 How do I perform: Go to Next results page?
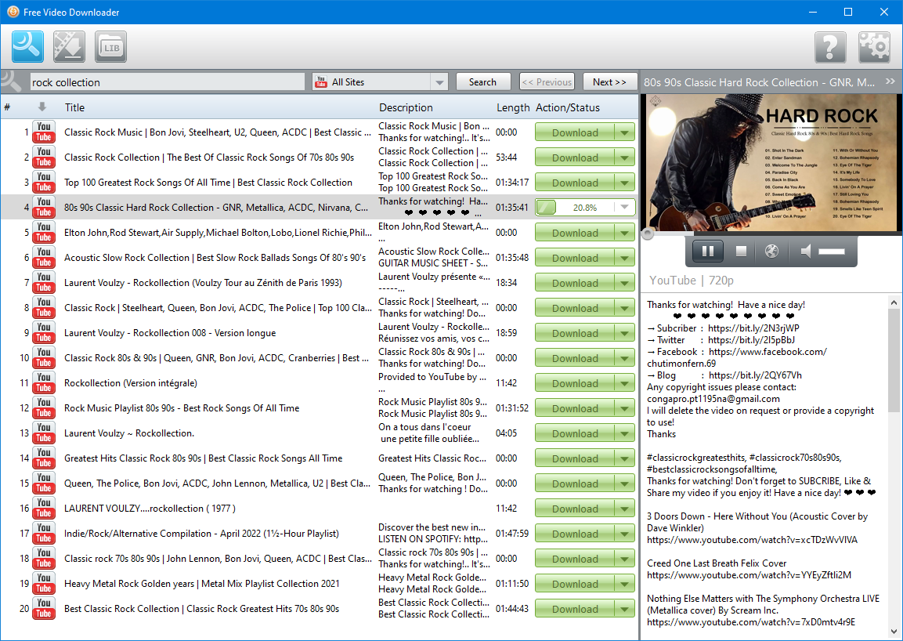(609, 81)
